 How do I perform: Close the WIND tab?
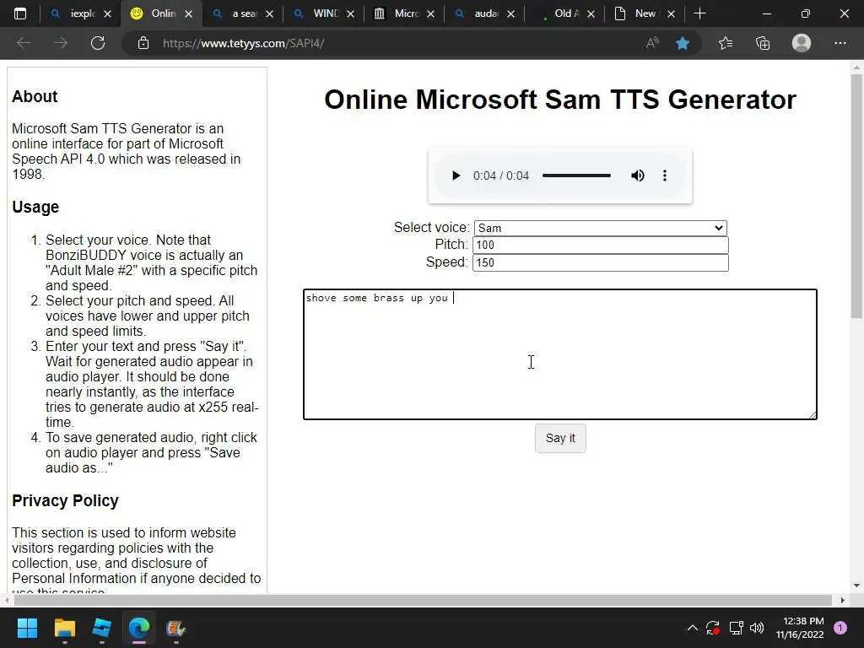pyautogui.click(x=350, y=14)
